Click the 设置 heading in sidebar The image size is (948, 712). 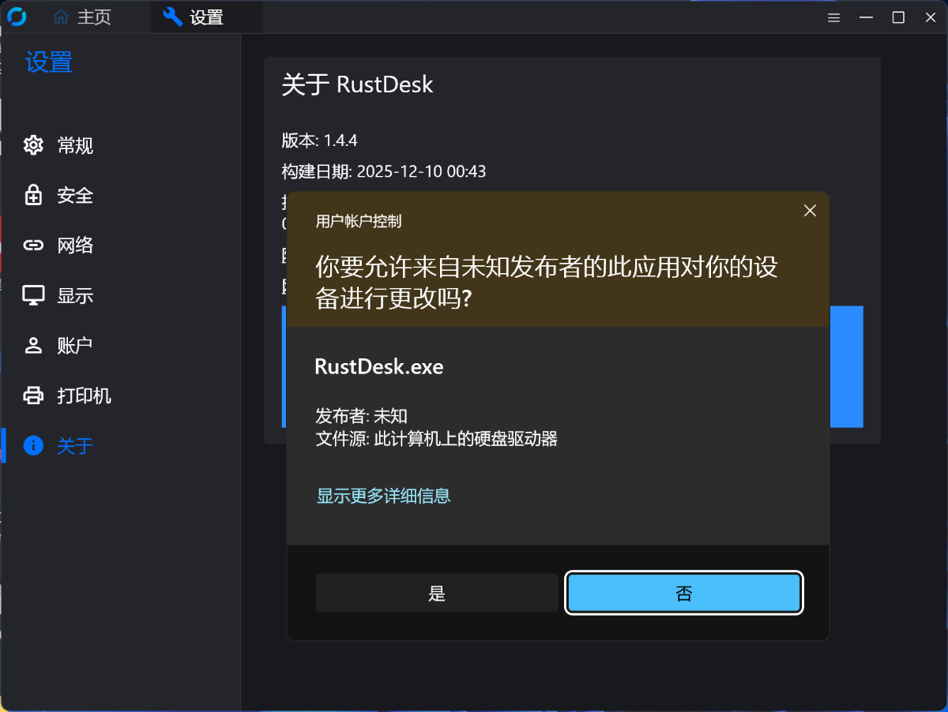49,62
